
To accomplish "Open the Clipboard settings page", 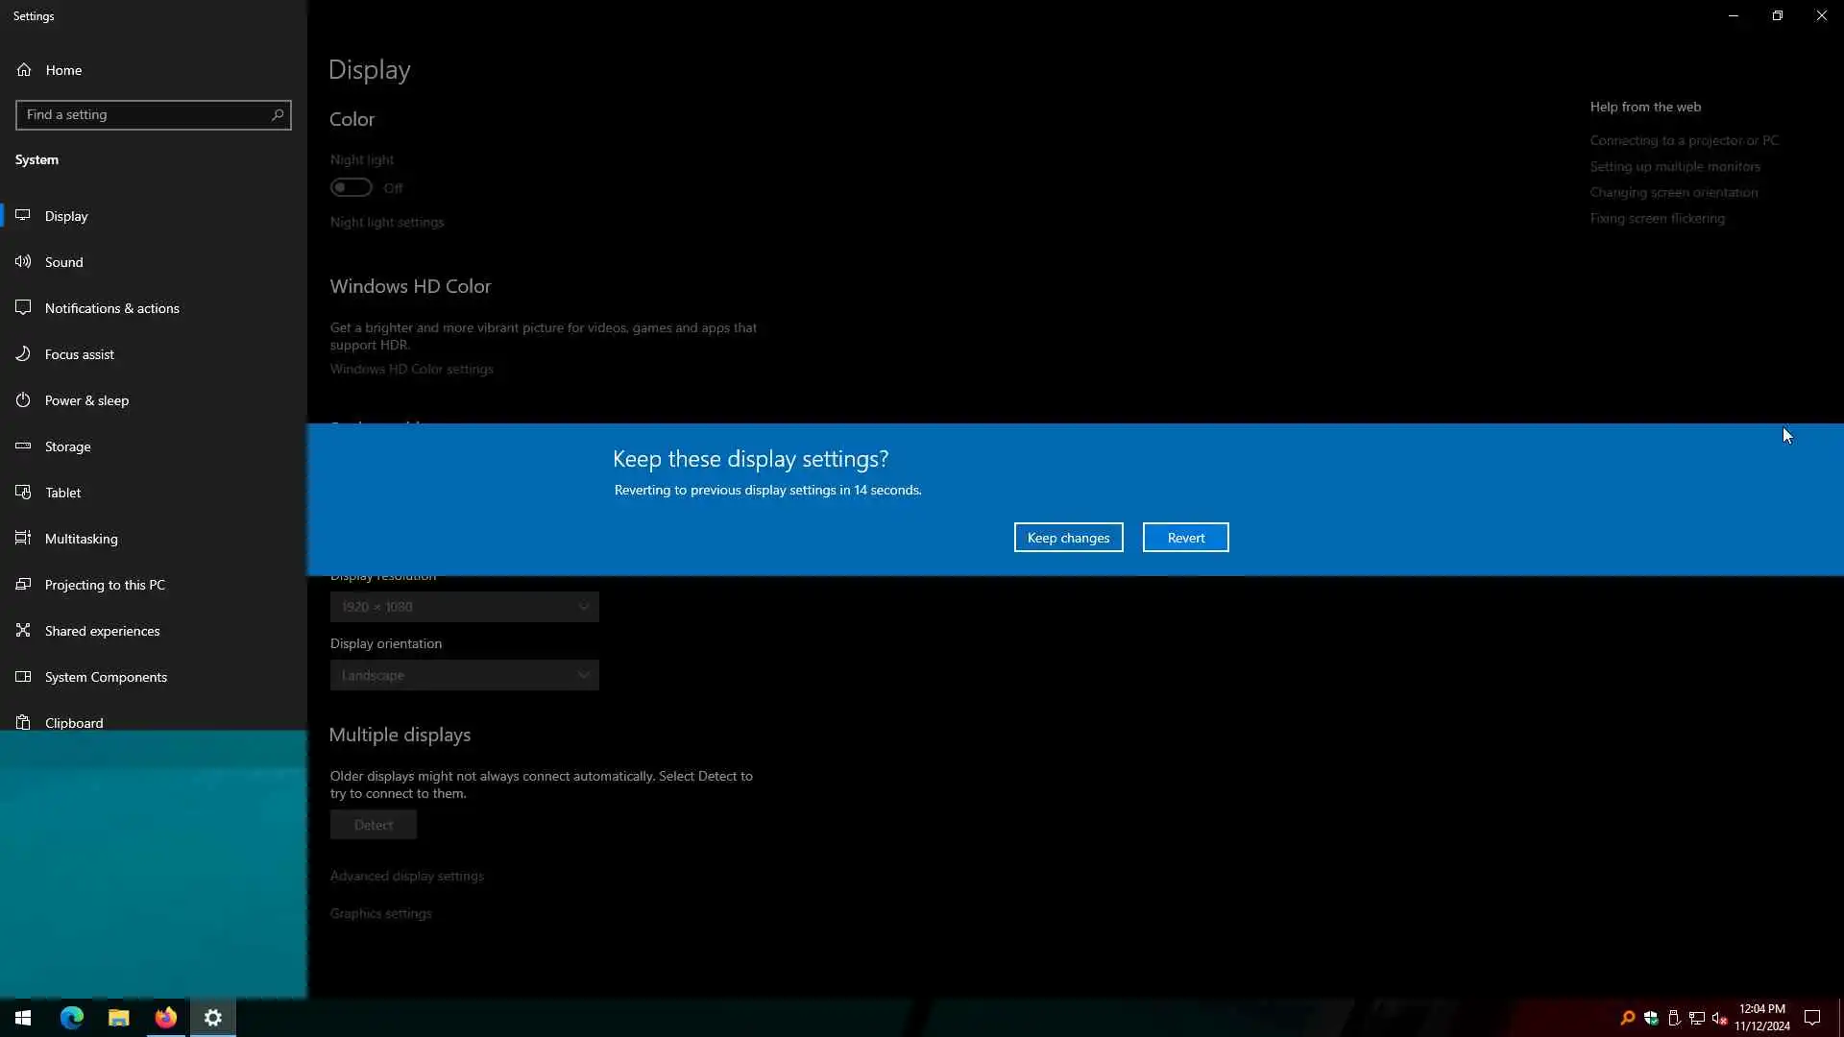I will (74, 723).
